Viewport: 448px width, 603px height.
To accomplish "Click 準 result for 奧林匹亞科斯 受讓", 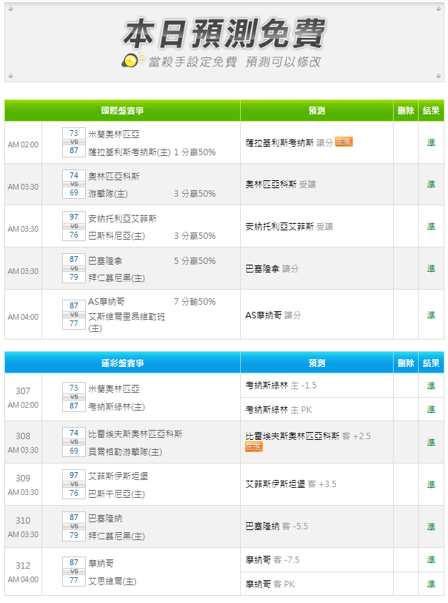I will coord(431,185).
